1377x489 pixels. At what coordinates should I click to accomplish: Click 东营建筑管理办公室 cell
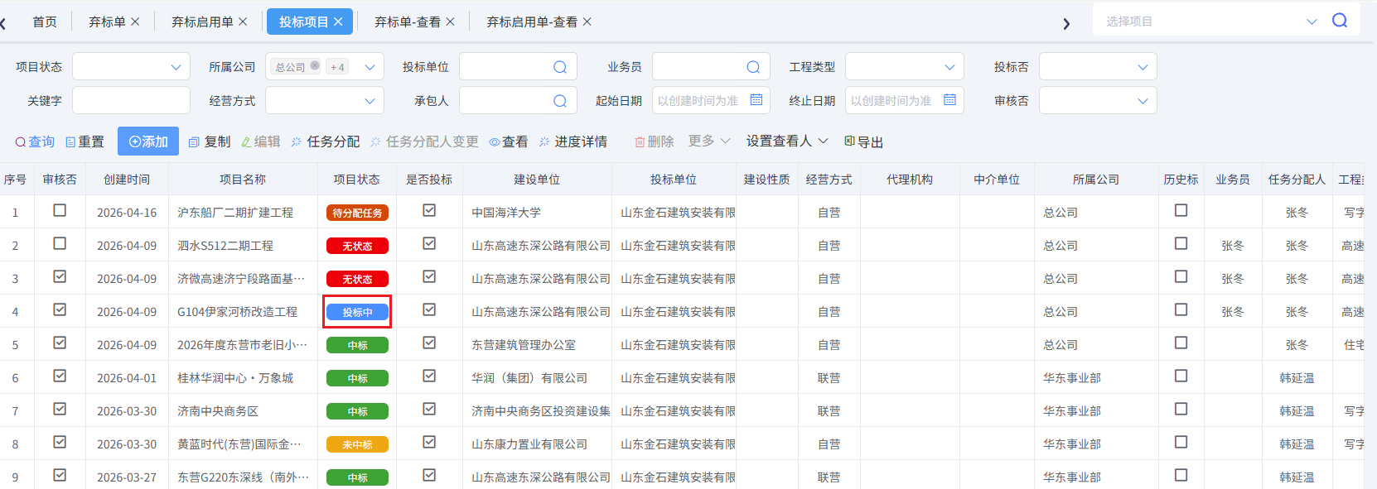click(524, 345)
